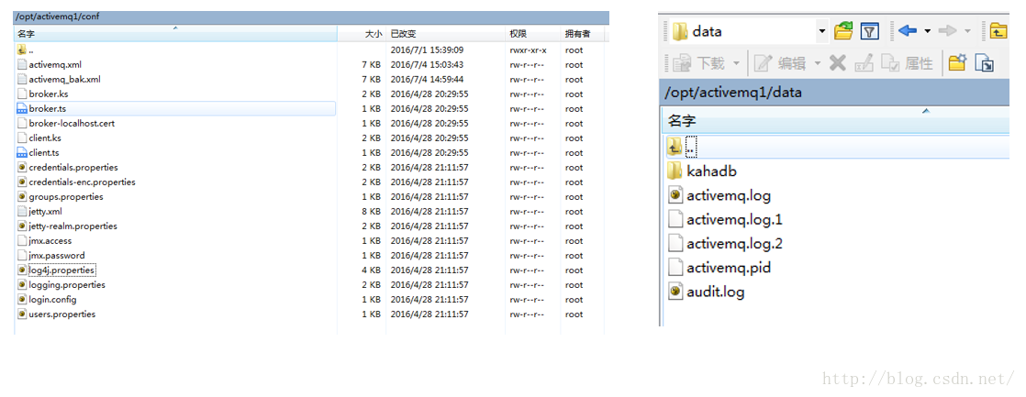Click the grey forward arrow icon
The image size is (1026, 397).
point(947,31)
